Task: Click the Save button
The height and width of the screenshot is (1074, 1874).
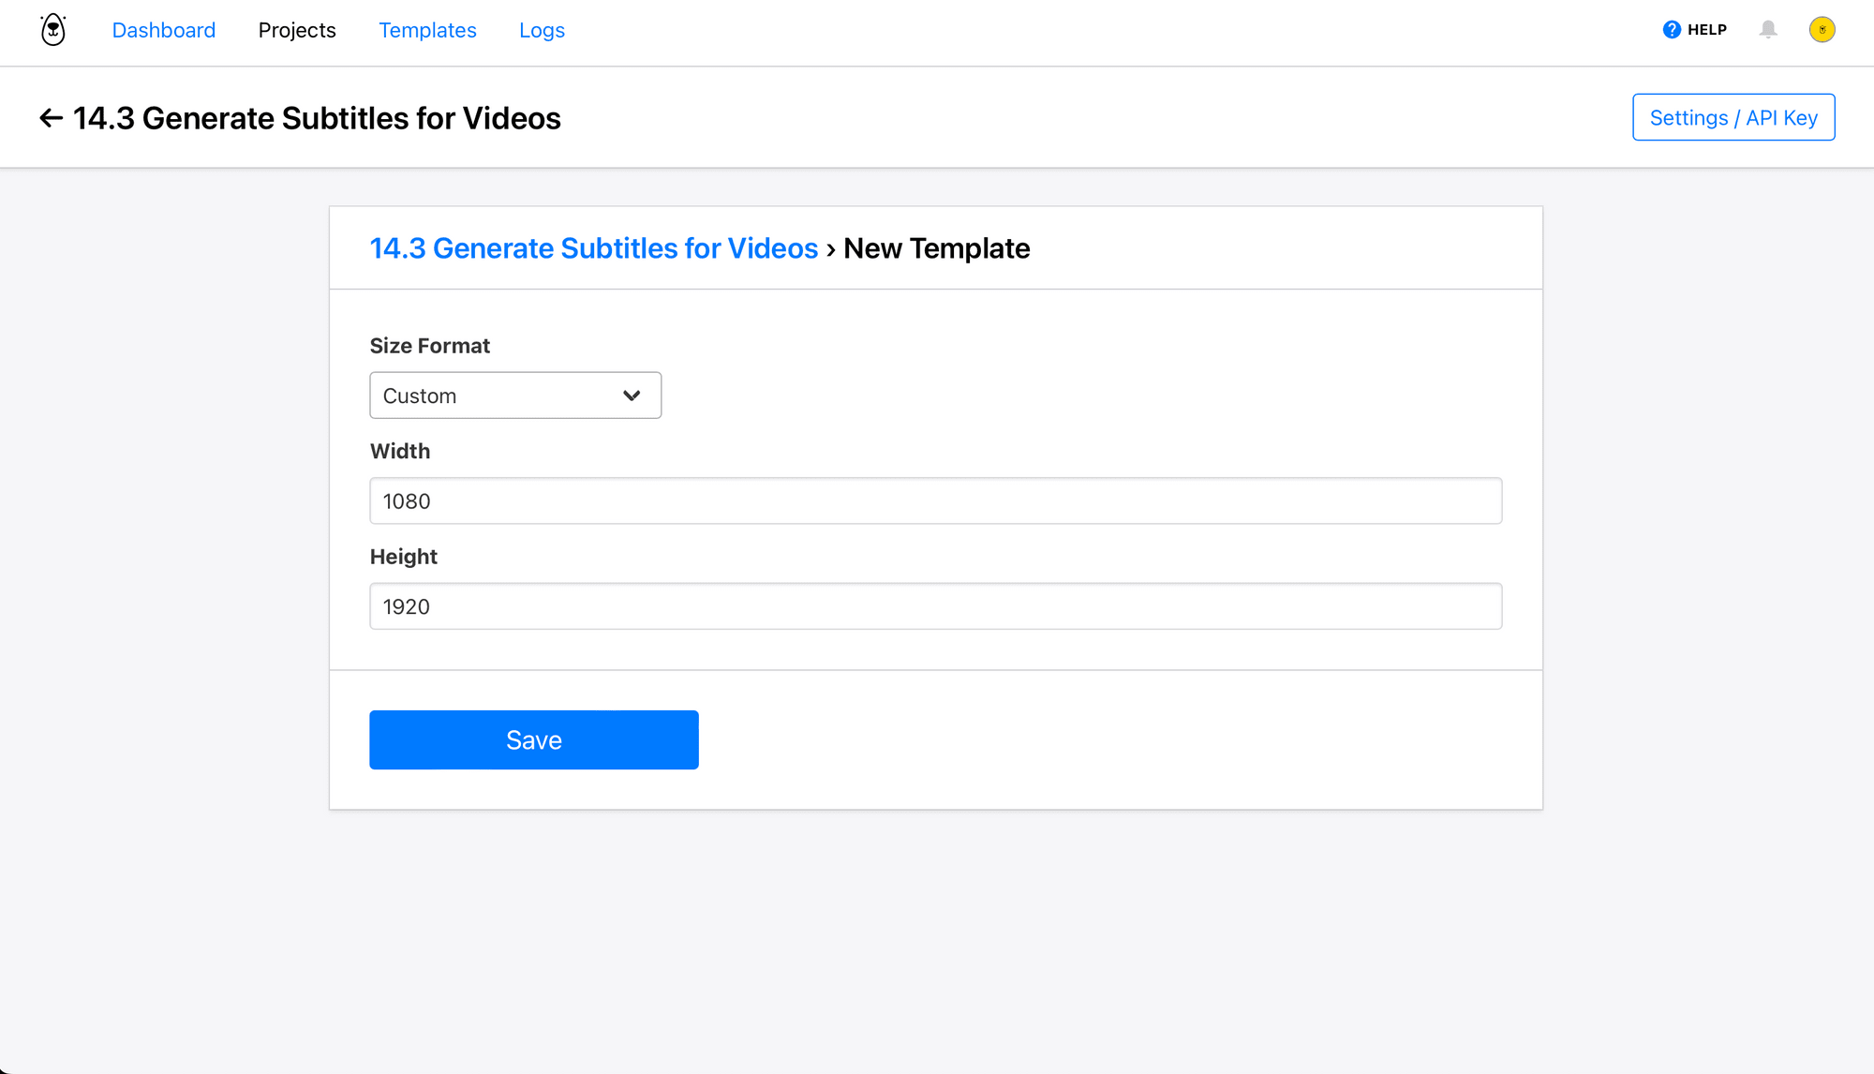Action: point(534,739)
